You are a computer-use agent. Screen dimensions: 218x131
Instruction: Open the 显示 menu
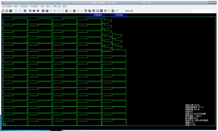(43, 7)
